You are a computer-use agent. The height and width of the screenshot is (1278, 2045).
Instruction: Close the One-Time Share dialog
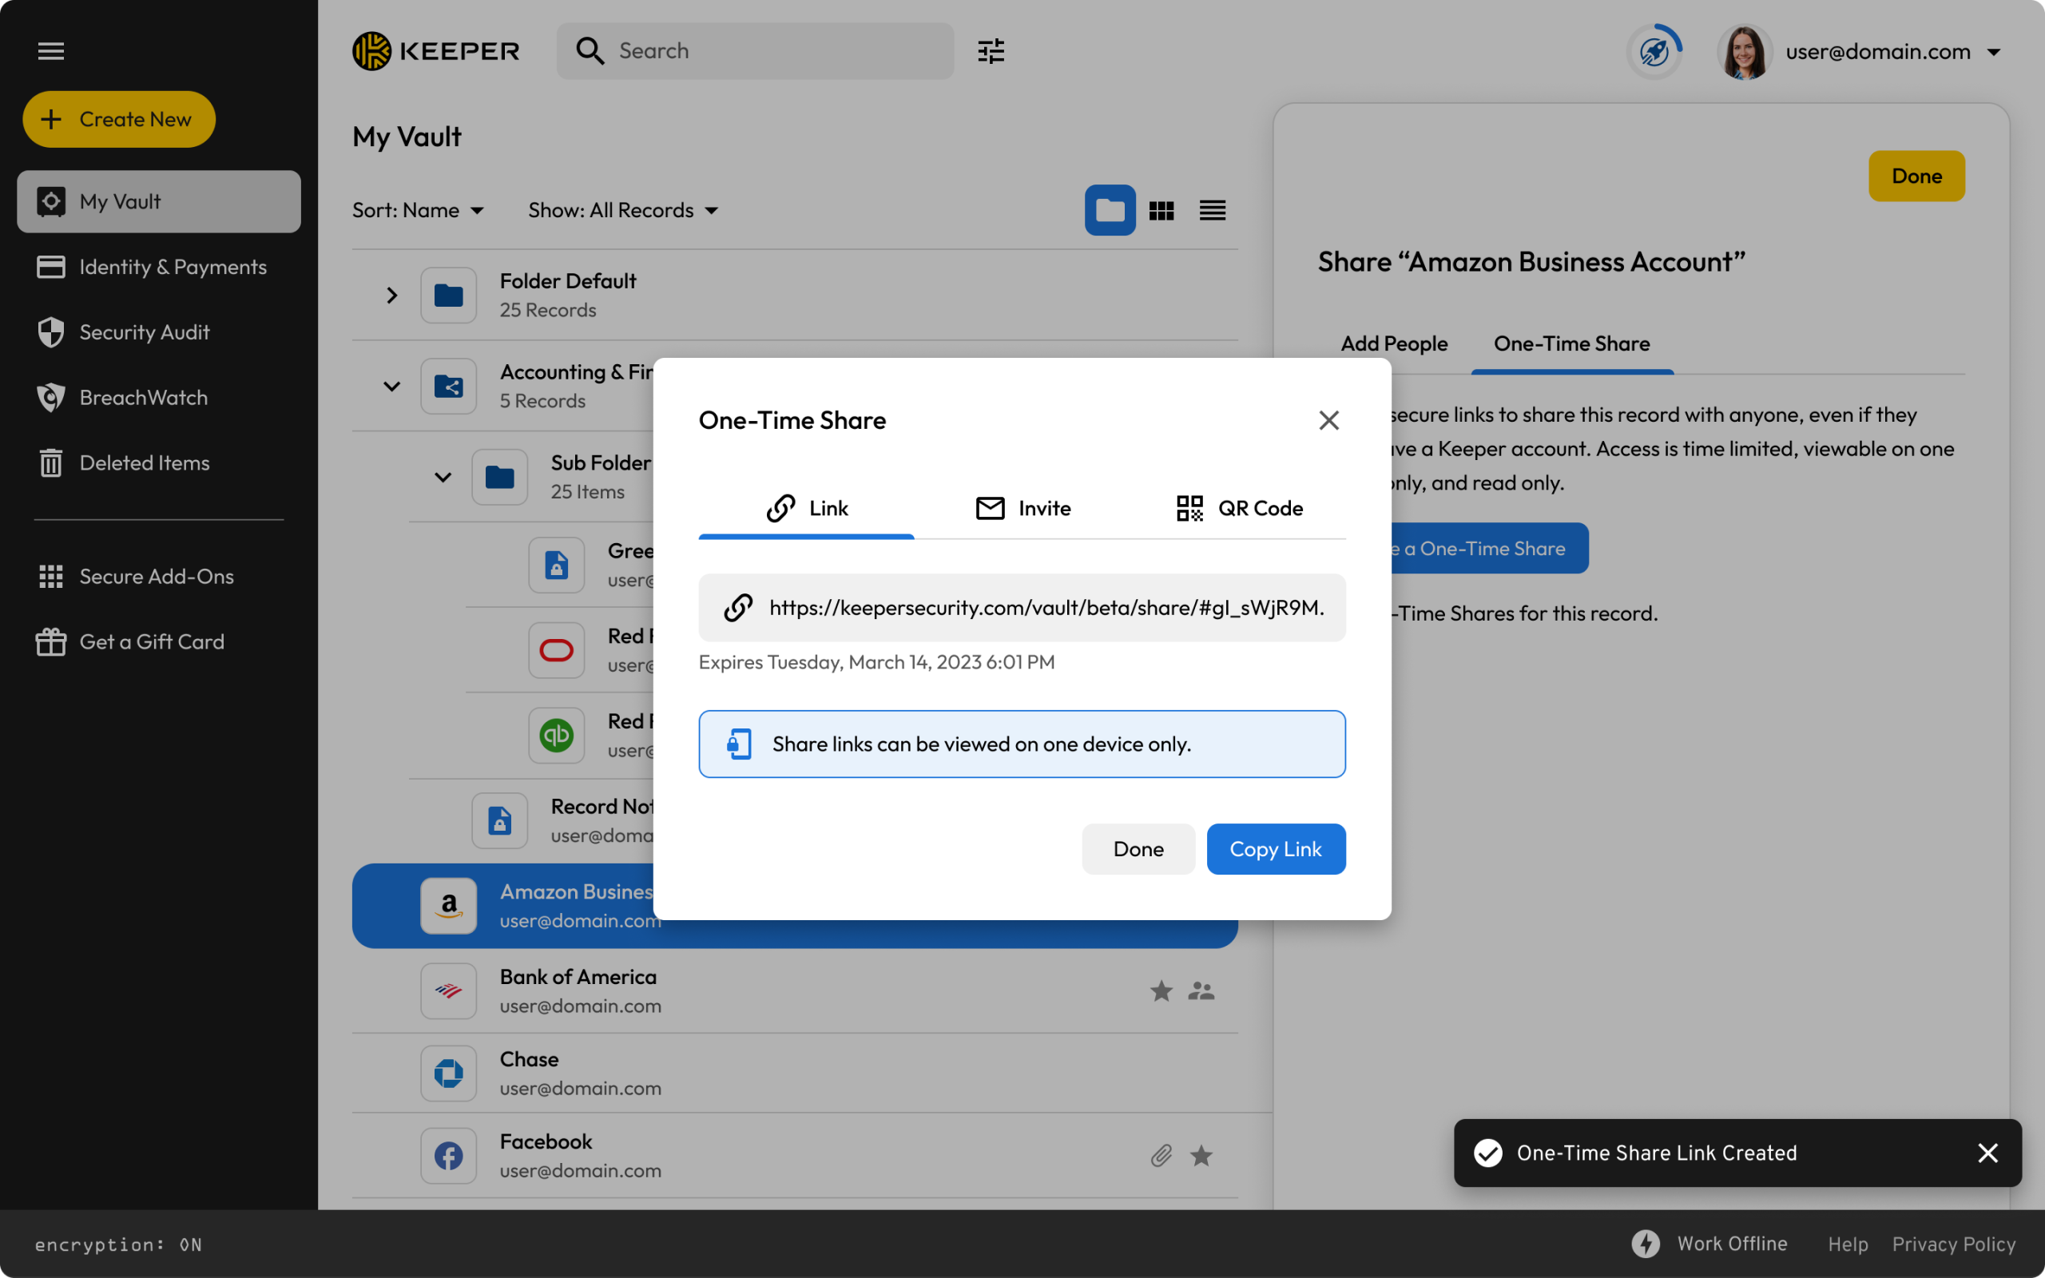tap(1328, 420)
